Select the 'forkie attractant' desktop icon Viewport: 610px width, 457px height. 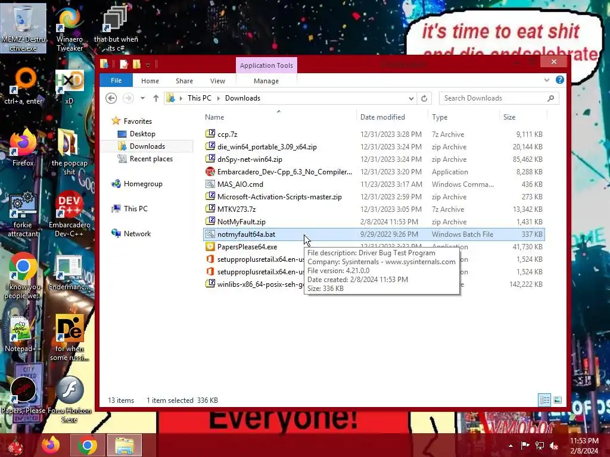click(x=23, y=214)
